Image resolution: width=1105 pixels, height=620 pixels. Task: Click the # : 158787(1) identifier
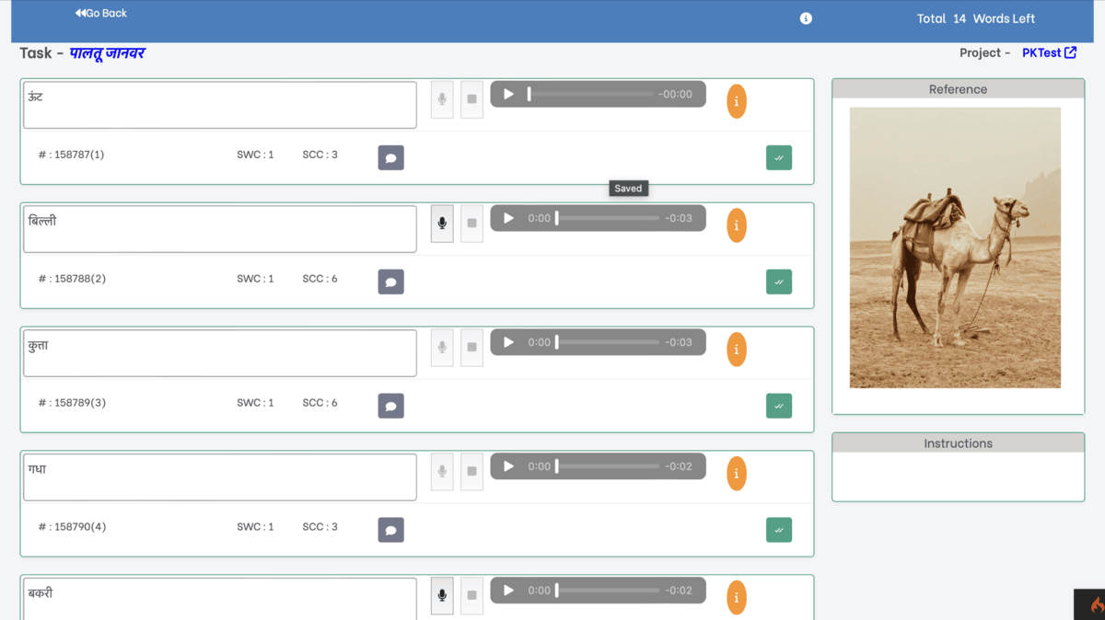[x=71, y=155]
